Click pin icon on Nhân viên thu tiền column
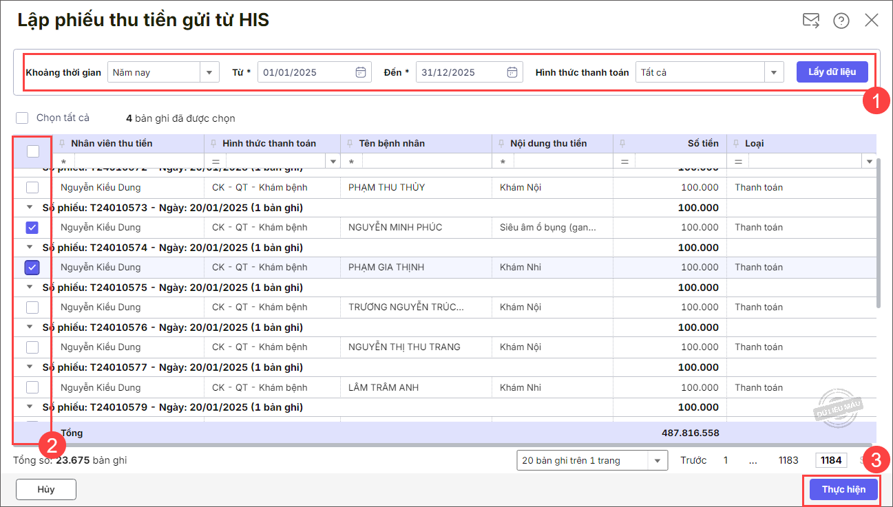This screenshot has width=893, height=507. coord(61,144)
